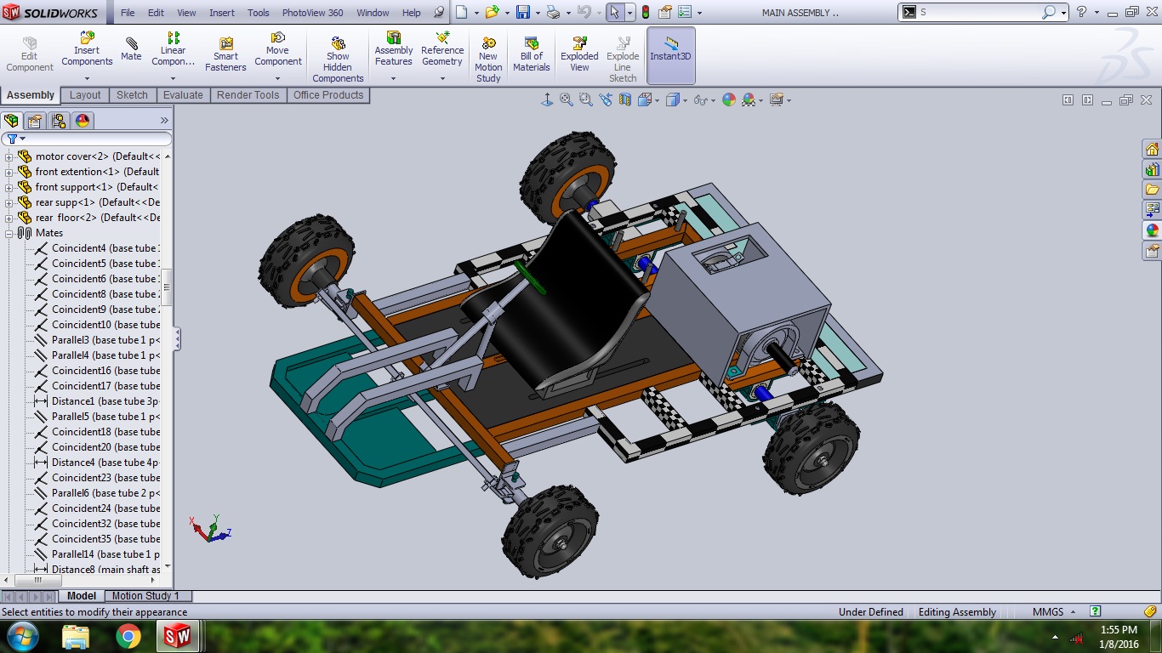Open the DisplayManager tab icon

coord(83,121)
